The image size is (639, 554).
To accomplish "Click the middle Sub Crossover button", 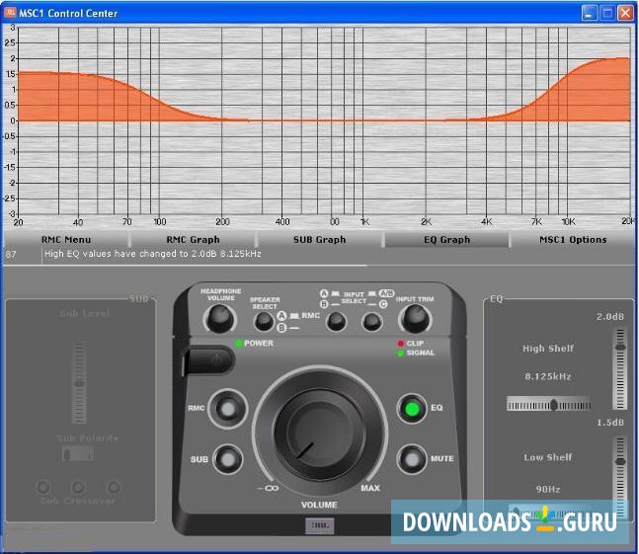I will click(78, 486).
